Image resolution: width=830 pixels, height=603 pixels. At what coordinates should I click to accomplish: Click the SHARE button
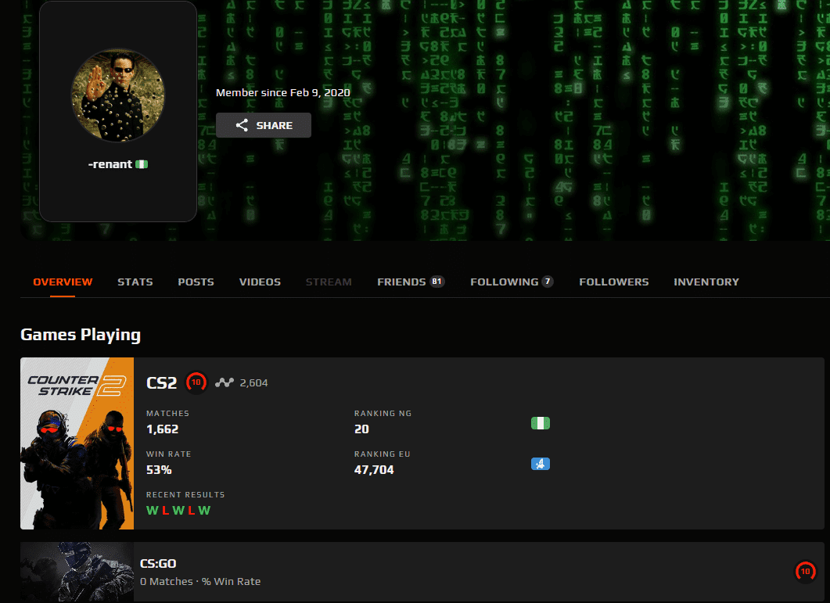tap(264, 125)
